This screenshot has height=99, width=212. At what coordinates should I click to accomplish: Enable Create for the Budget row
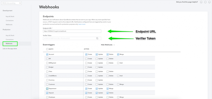point(86,67)
